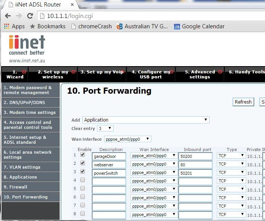Viewport: 265px width, 221px height.
Task: Open the top Wan Interface dropdown
Action: 128,139
